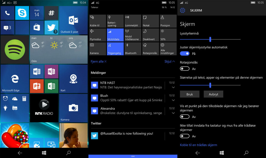266x158 pixels.
Task: Open the Twitter tile on start screen
Action: (52, 28)
